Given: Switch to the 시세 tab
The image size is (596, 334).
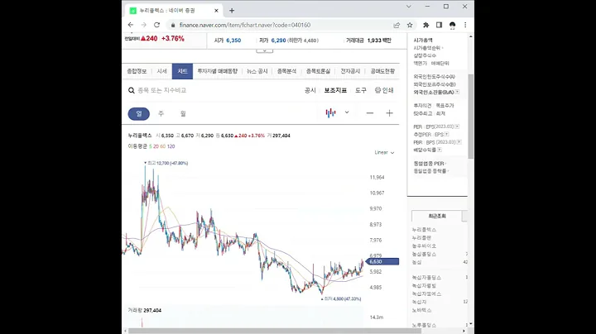Looking at the screenshot, I should pyautogui.click(x=162, y=71).
